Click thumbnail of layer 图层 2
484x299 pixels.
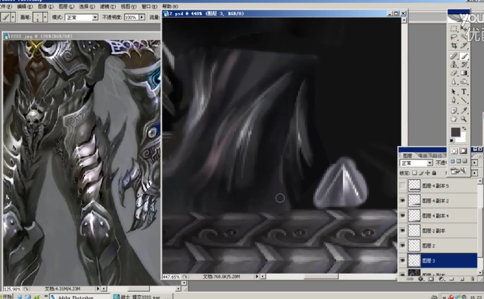414,246
